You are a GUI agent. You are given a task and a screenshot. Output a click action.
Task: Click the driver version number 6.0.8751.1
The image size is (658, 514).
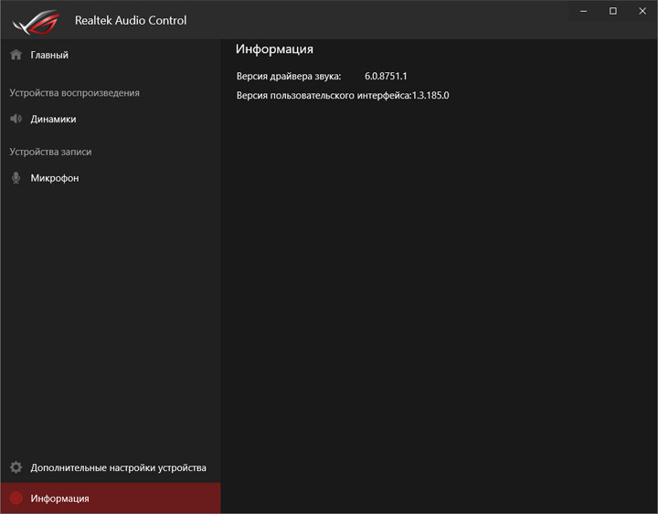(386, 76)
